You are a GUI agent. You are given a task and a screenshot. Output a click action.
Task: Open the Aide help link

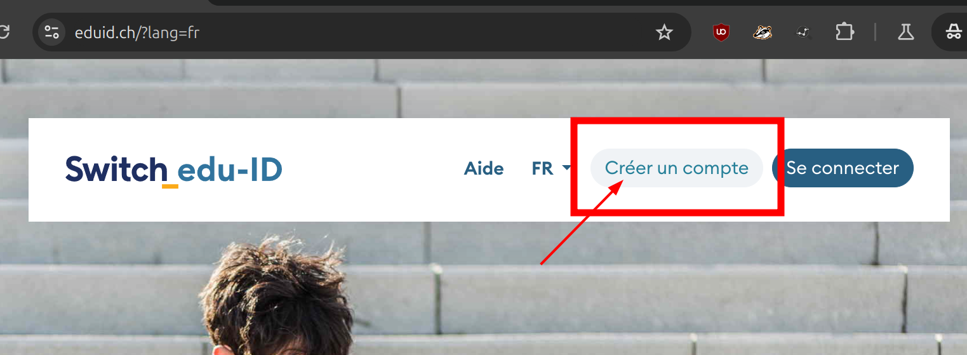click(x=484, y=168)
